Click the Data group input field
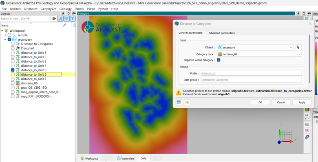 (251, 80)
